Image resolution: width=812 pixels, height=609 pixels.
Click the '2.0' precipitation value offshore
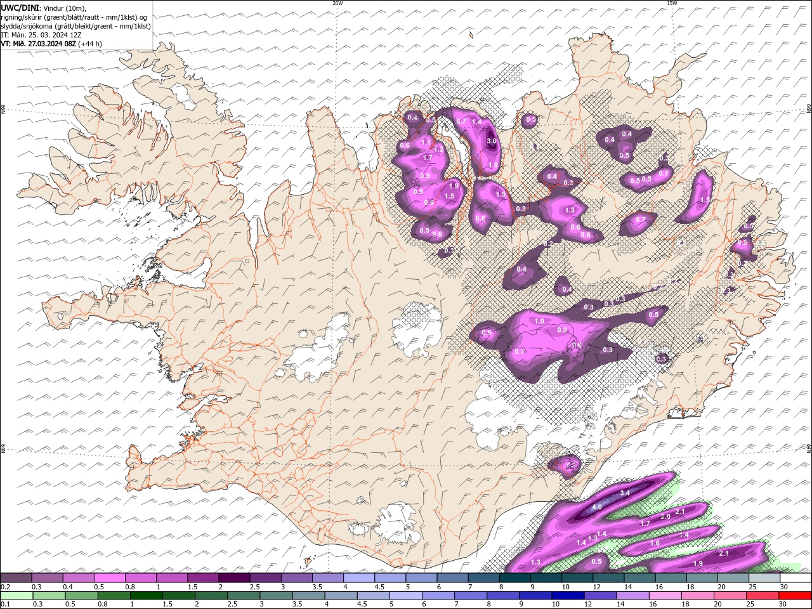pyautogui.click(x=665, y=516)
